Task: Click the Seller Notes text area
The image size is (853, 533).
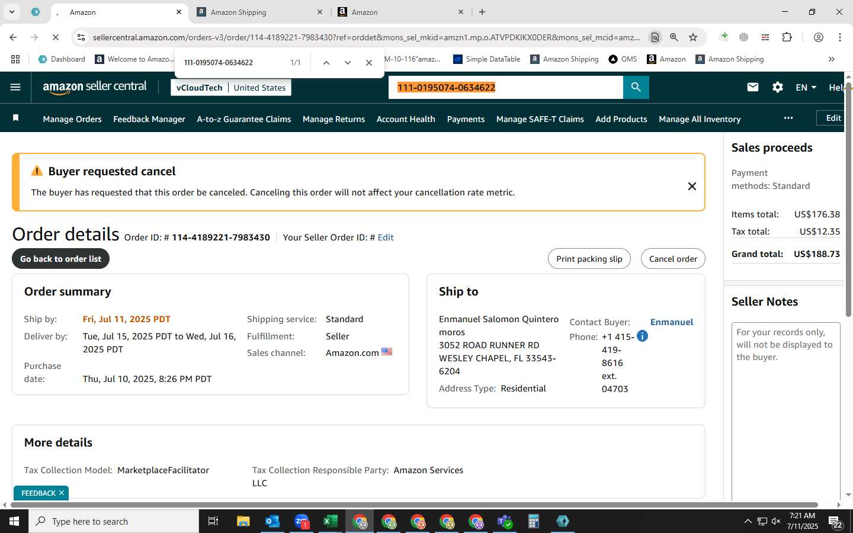Action: coord(786,412)
